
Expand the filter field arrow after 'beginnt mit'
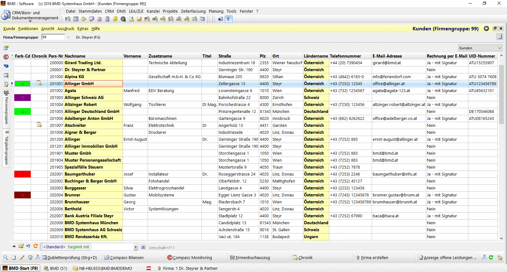click(136, 247)
